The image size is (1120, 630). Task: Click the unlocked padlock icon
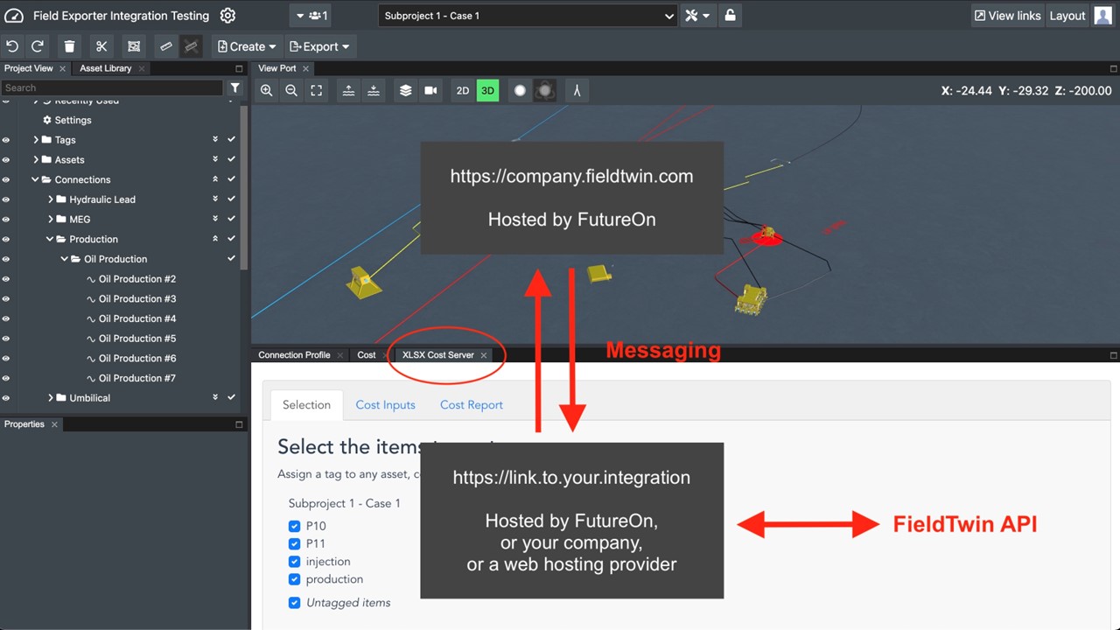[x=730, y=16]
